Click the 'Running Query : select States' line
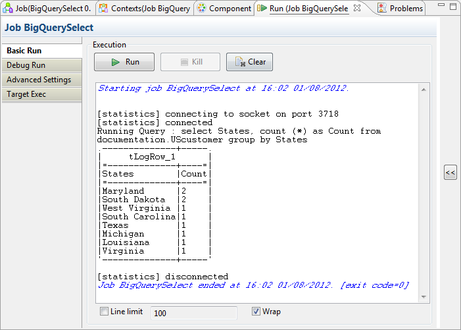This screenshot has width=461, height=330. pyautogui.click(x=239, y=131)
